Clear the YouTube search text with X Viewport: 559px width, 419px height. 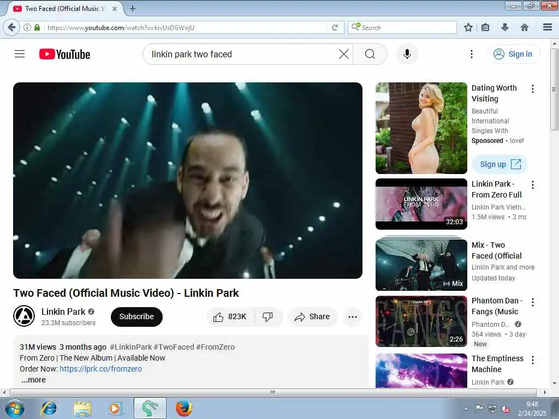coord(344,54)
